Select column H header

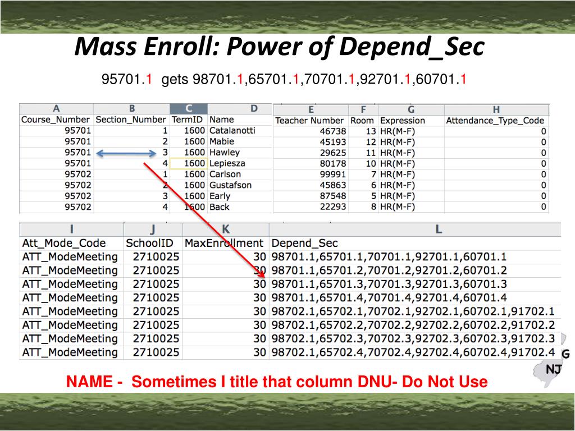click(496, 110)
